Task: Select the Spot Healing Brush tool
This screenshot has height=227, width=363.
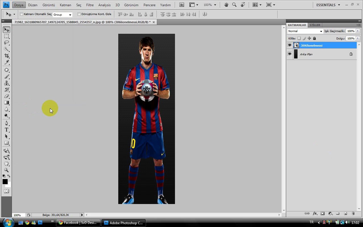Action: [x=7, y=70]
